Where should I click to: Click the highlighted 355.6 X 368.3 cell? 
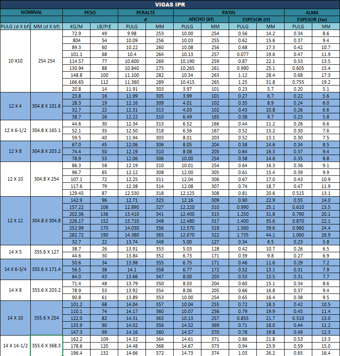coord(46,346)
